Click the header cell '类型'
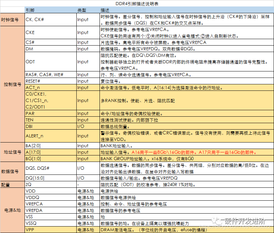274x233 pixels. pyautogui.click(x=88, y=10)
